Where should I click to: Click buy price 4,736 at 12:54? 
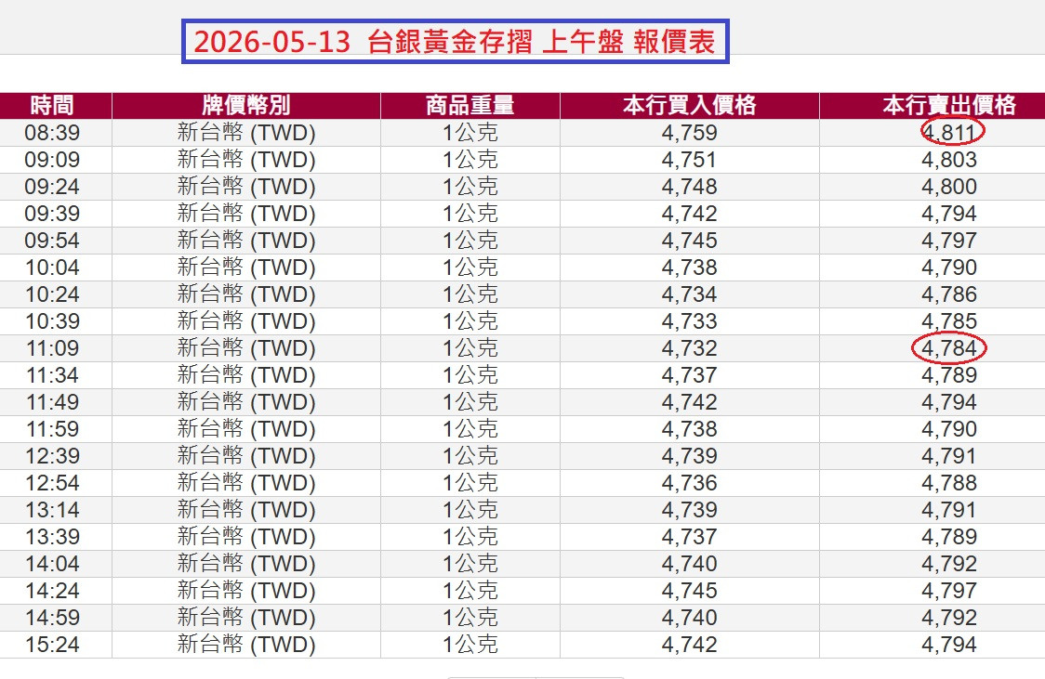[x=689, y=483]
